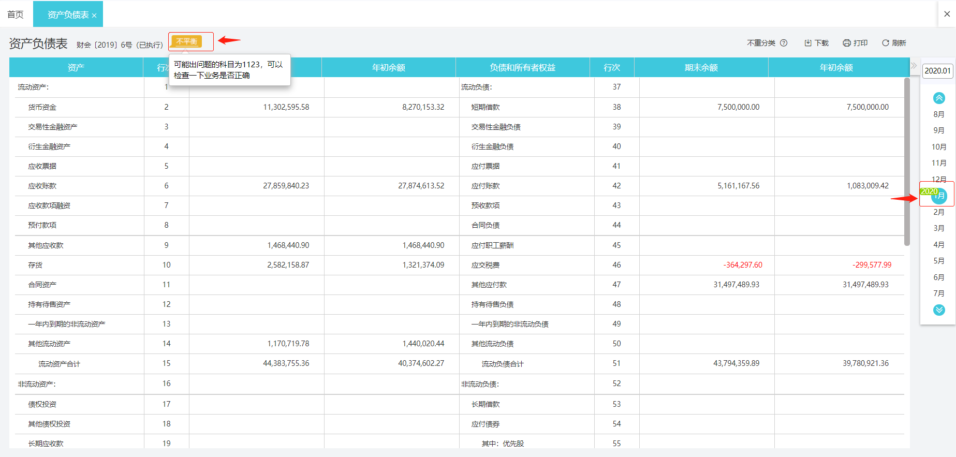
Task: Click the 刷新 button label
Action: point(899,43)
